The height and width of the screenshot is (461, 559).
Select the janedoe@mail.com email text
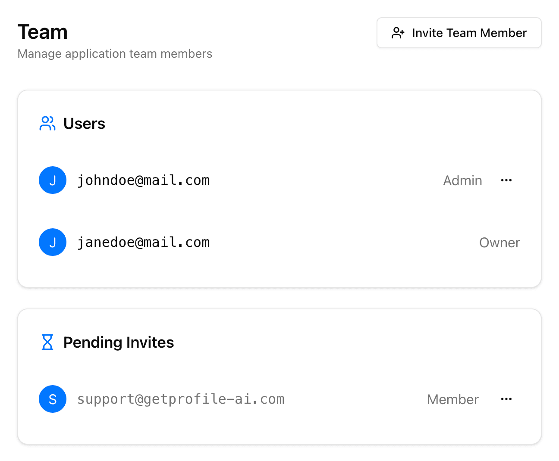click(143, 242)
